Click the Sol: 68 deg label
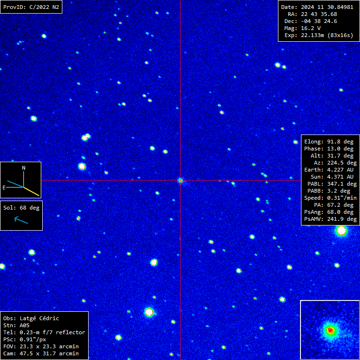 tap(21, 207)
